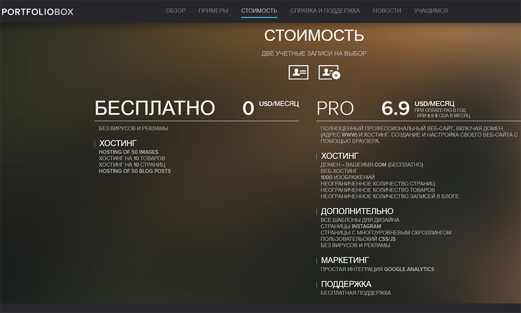Click the 0 USD price of the free plan

pyautogui.click(x=249, y=108)
